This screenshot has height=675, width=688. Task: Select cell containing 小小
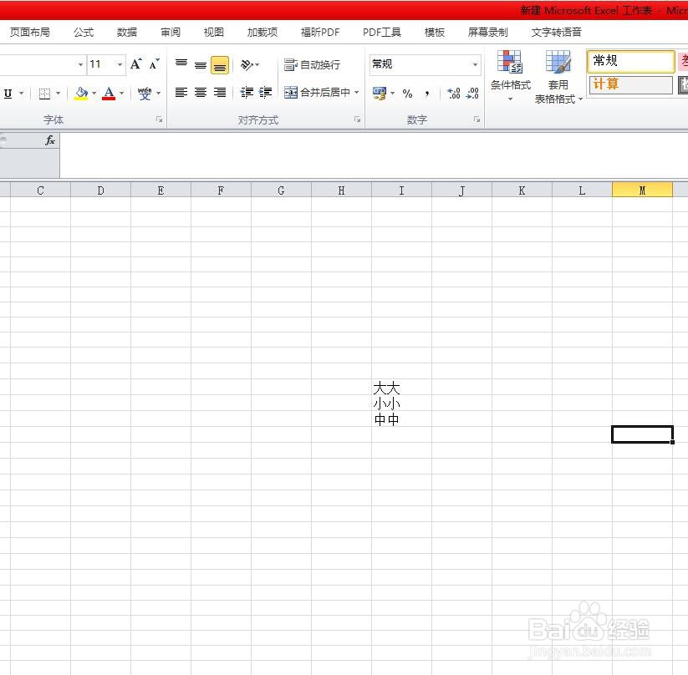tap(401, 403)
